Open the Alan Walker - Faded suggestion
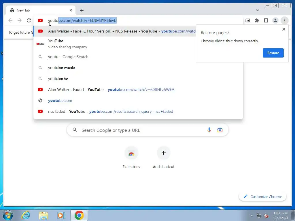Viewport: 295px width, 221px height. tap(138, 89)
